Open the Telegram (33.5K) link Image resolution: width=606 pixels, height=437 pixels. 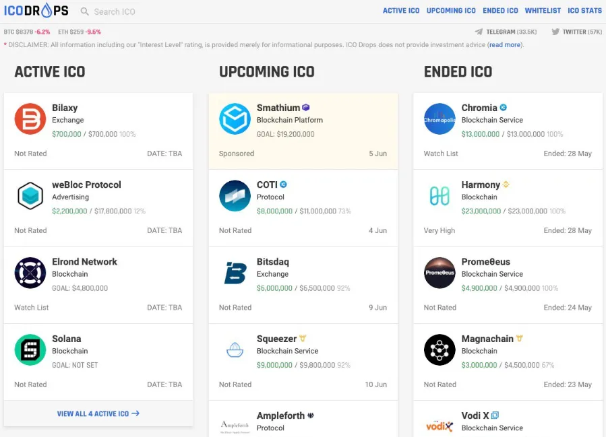[512, 32]
